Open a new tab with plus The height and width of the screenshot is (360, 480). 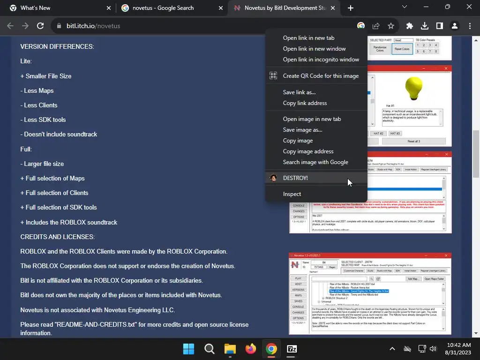coord(351,8)
